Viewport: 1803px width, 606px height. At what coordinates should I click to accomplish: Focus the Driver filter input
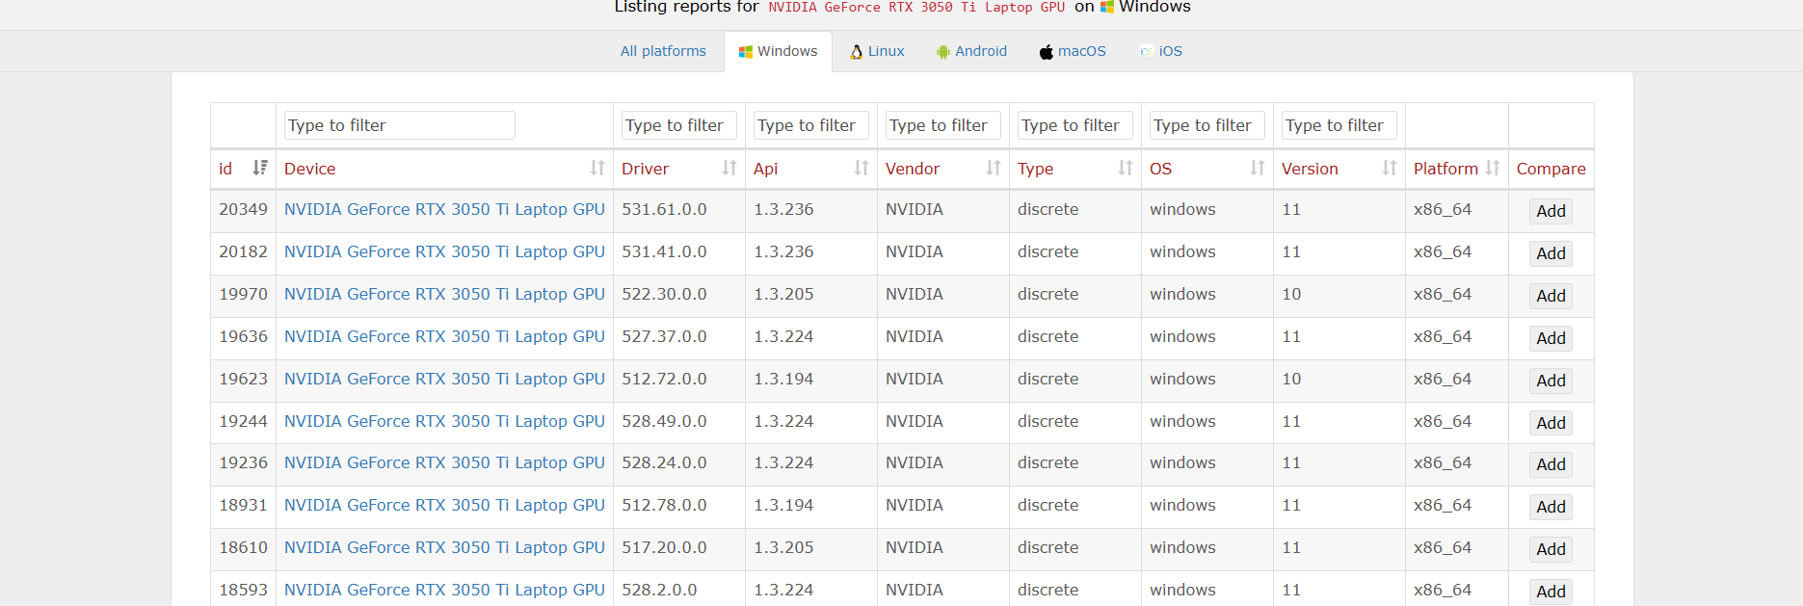pos(679,125)
